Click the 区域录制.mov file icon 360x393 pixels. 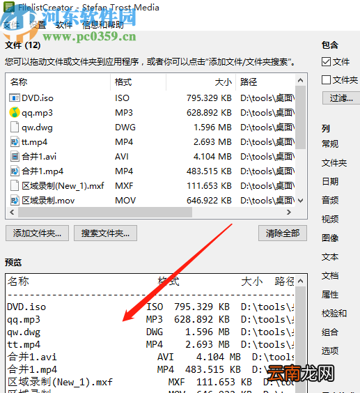[15, 200]
